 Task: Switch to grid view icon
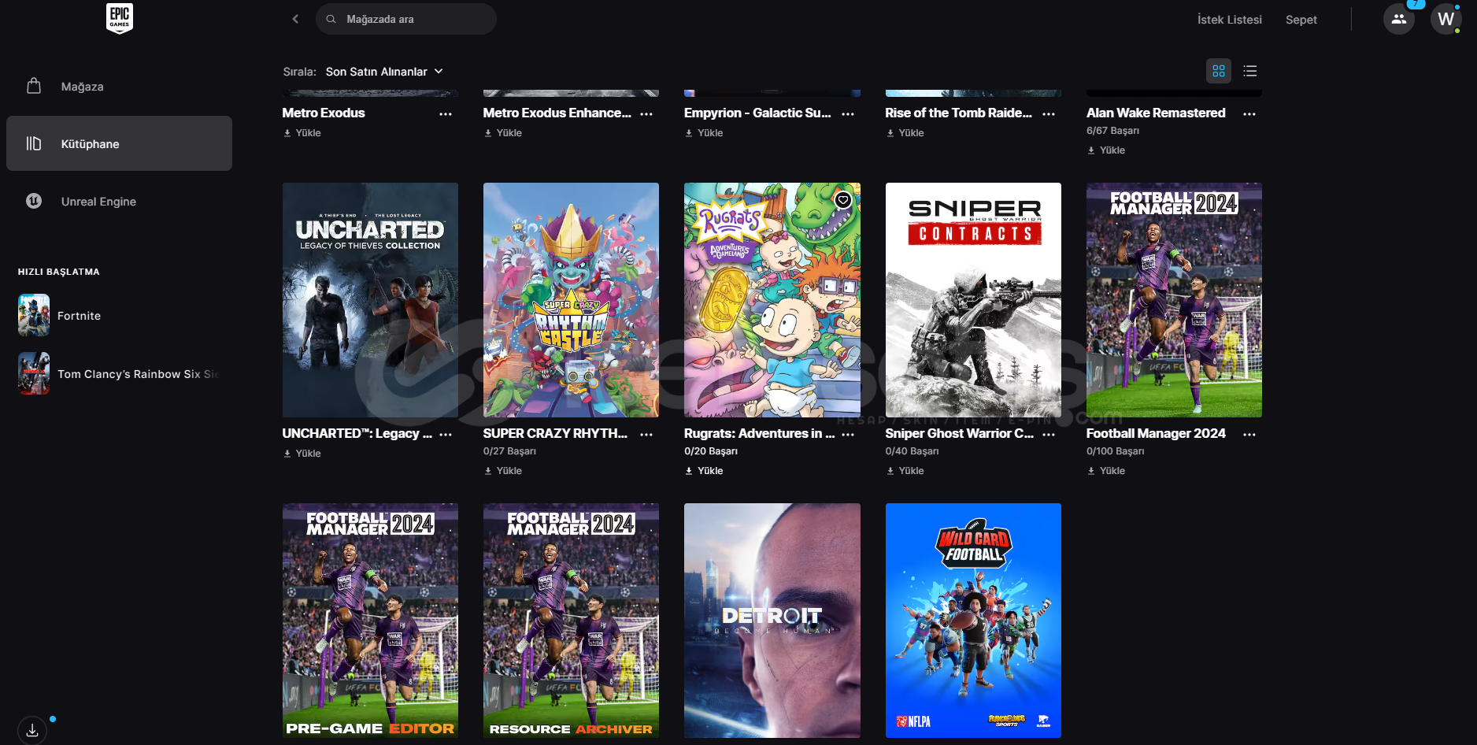(1219, 71)
